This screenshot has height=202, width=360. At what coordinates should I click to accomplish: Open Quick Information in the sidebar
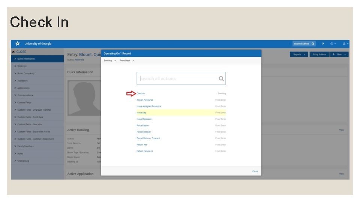[x=37, y=59]
